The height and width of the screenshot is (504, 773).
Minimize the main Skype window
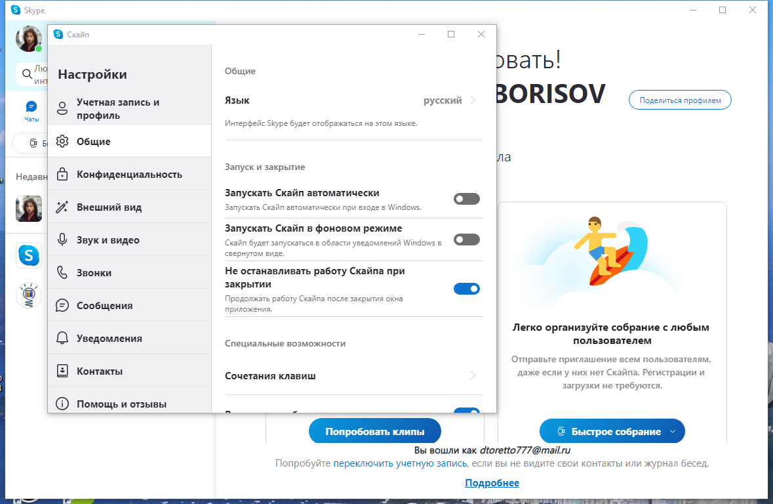(692, 10)
